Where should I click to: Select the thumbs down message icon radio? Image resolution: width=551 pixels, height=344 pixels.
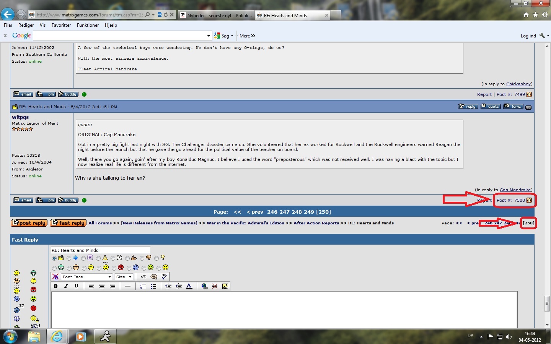tap(142, 258)
